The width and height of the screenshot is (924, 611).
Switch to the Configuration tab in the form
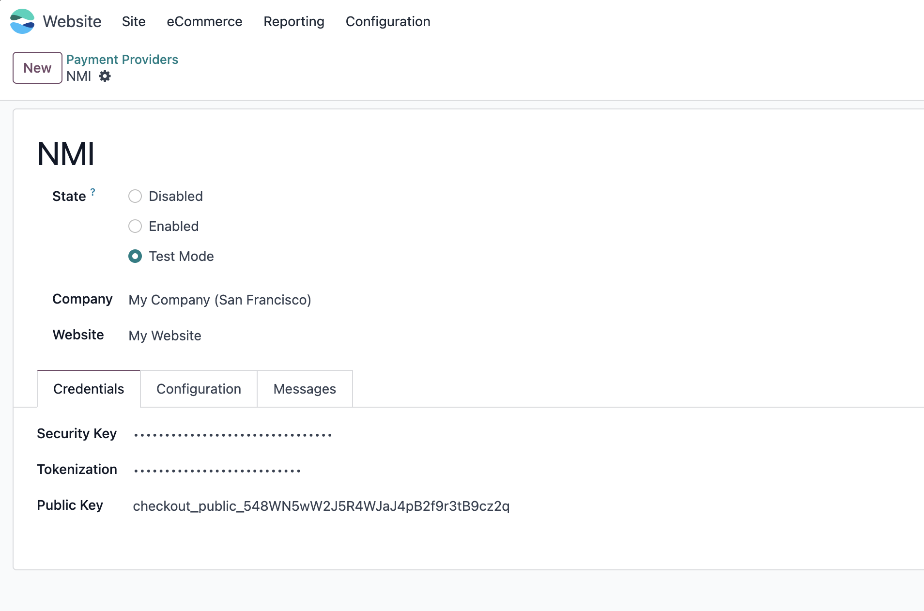pyautogui.click(x=199, y=389)
